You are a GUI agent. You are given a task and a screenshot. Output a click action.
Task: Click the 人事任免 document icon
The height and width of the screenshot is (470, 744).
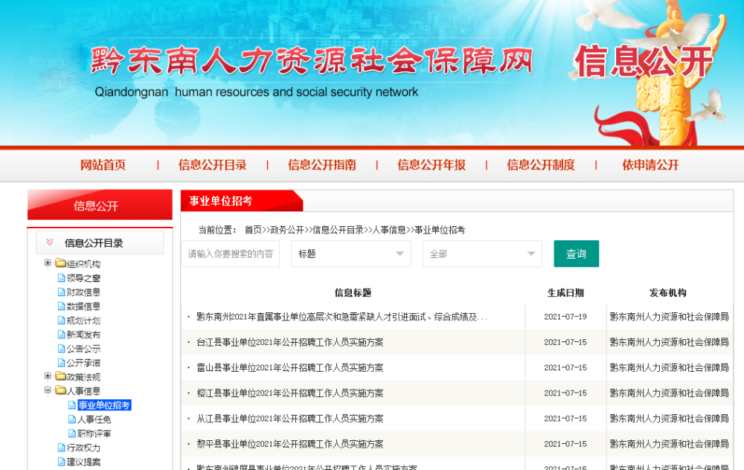click(x=72, y=419)
